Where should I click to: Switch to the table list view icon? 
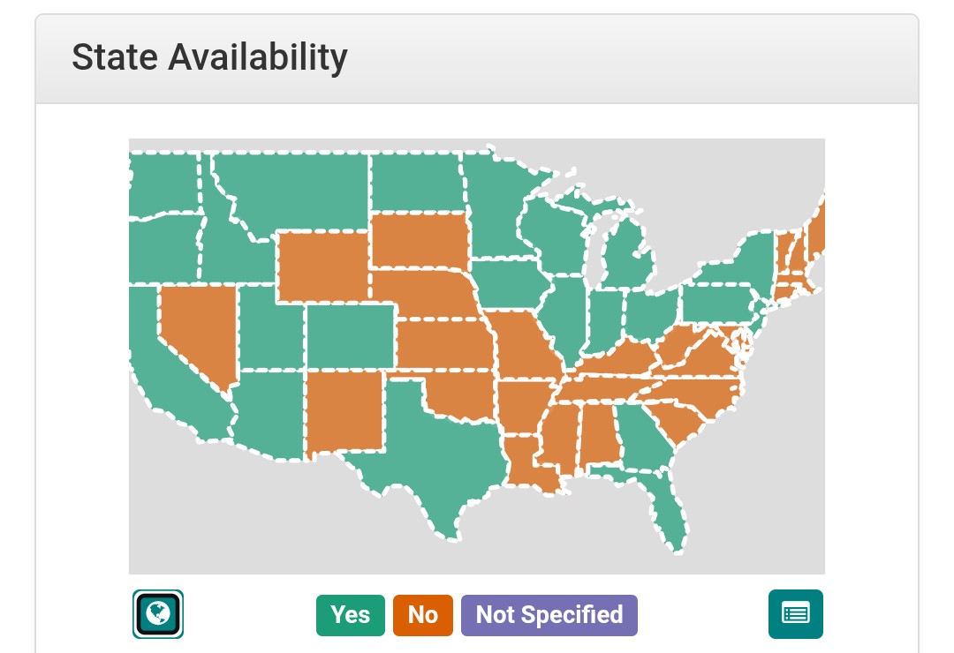click(795, 613)
